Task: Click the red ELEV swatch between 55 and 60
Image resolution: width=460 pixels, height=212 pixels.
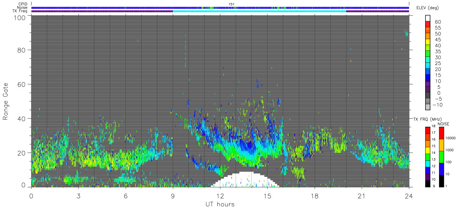Action: tap(428, 24)
